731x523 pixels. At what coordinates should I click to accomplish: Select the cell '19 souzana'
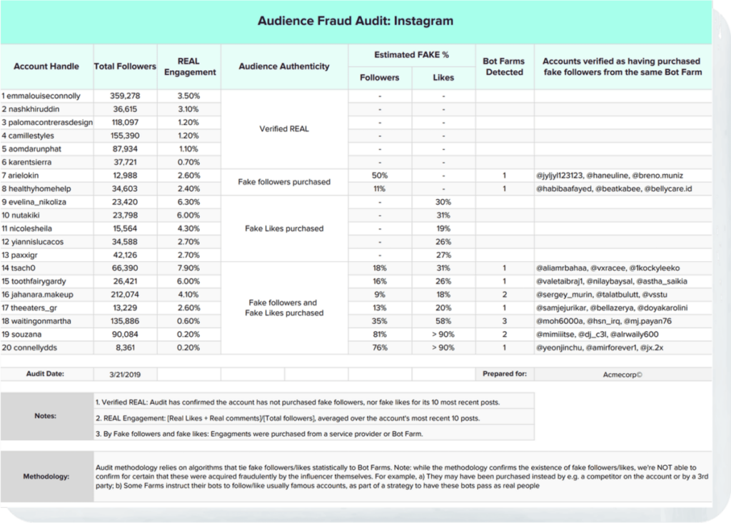[x=46, y=334]
